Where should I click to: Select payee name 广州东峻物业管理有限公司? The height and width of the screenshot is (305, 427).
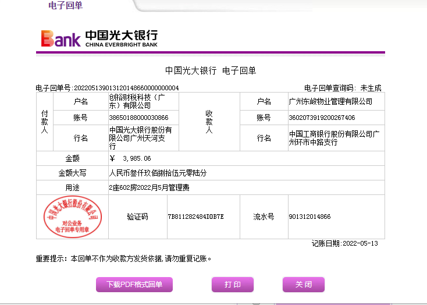tap(330, 101)
